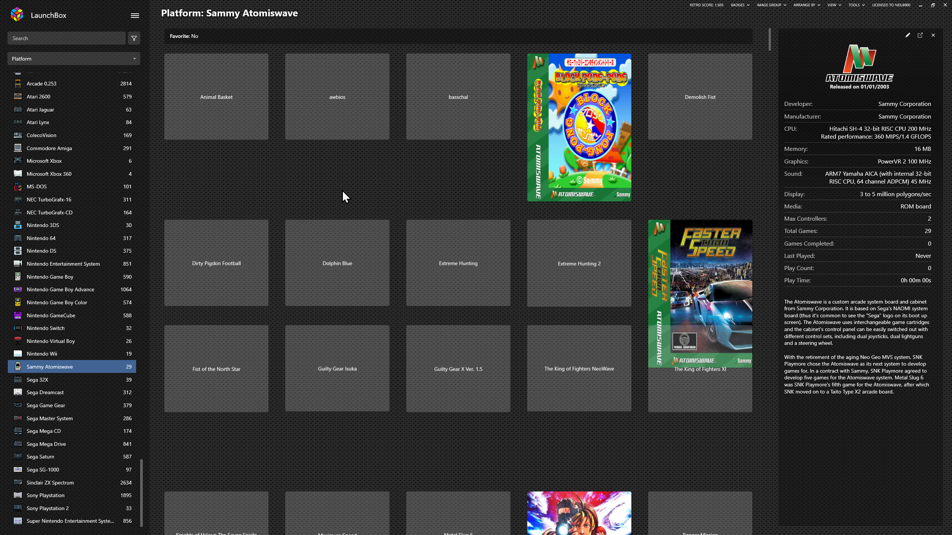Screen dimensions: 952x535
Task: Select Nintendo Game Boy Advance platform
Action: click(72, 289)
